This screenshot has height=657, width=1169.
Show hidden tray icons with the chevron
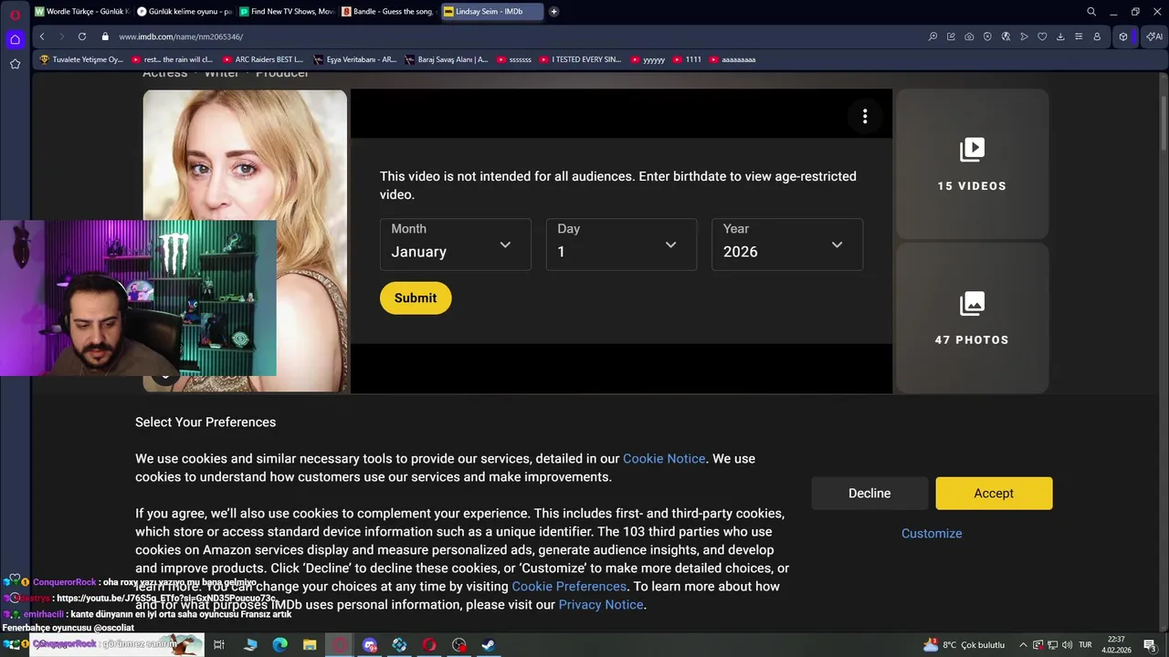[x=1024, y=645]
